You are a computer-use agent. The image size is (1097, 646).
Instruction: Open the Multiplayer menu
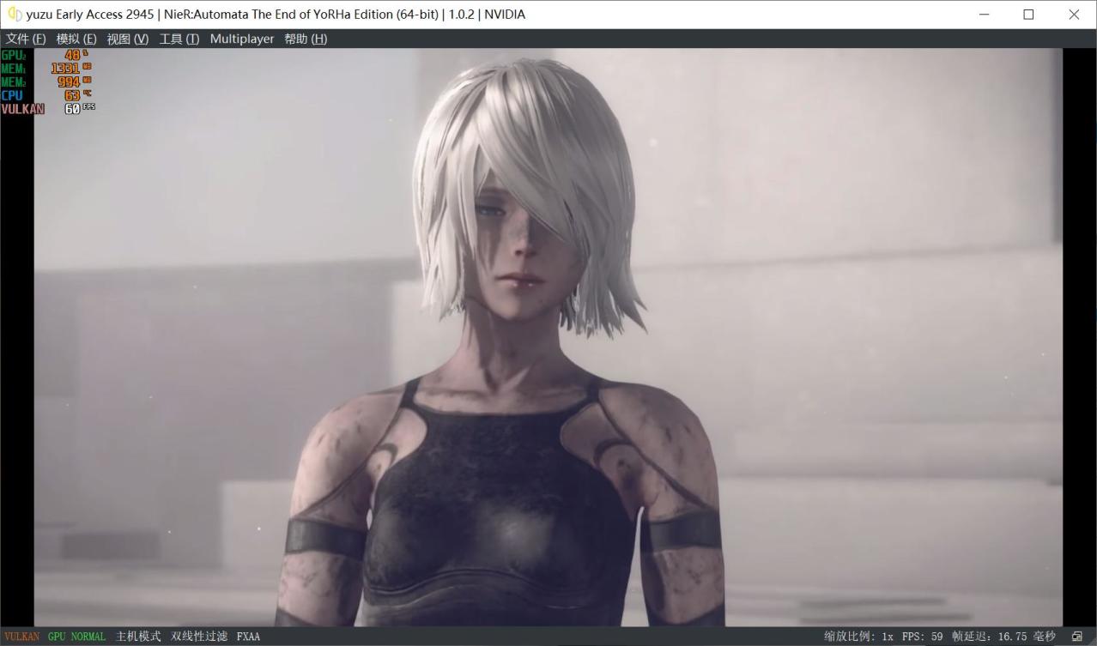click(x=242, y=39)
